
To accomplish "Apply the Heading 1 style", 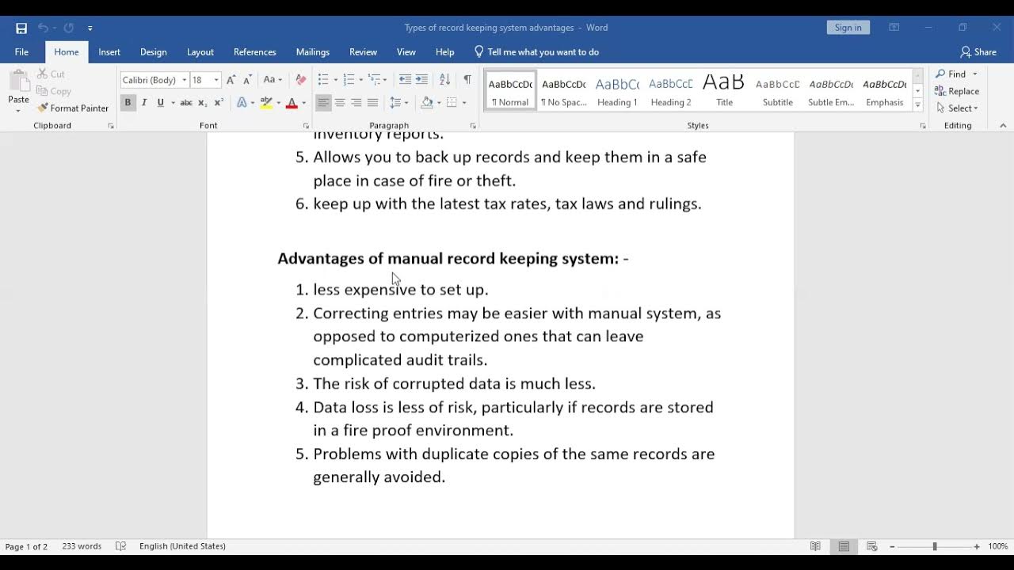I will [617, 91].
